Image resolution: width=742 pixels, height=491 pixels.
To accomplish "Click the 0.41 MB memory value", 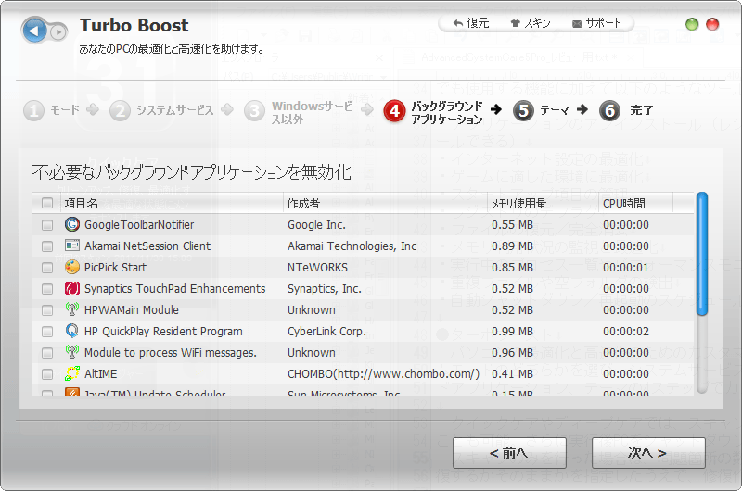I will tap(512, 373).
